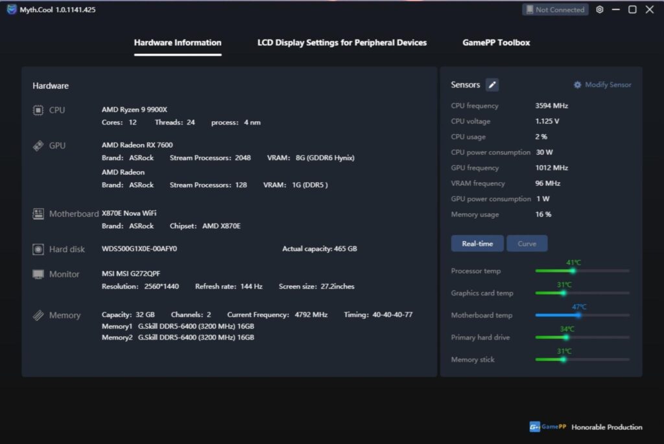Open settings via title bar gear icon
664x444 pixels.
click(x=600, y=9)
